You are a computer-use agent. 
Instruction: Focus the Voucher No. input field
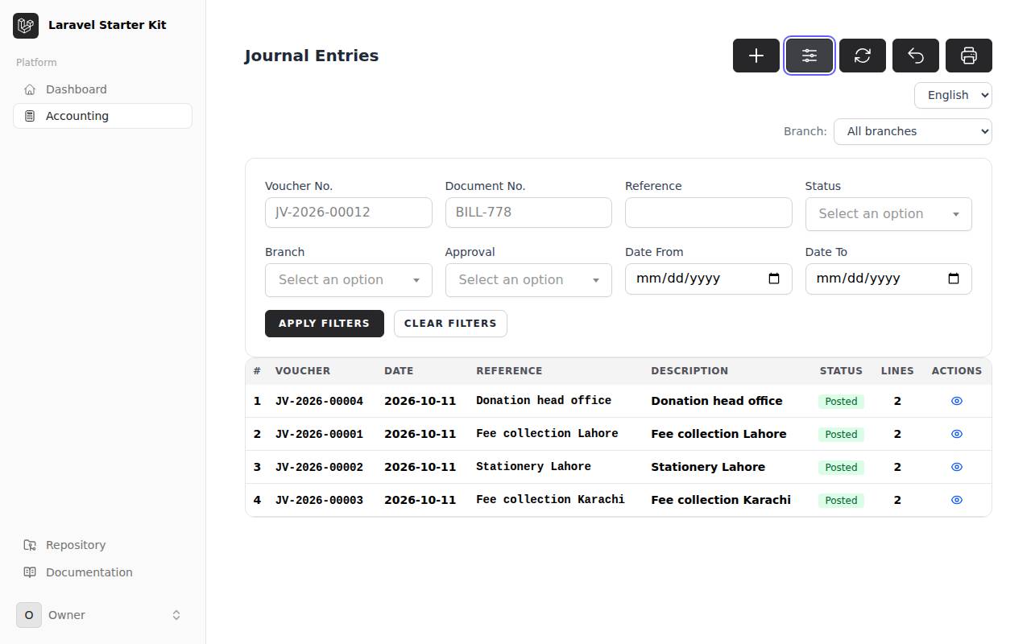348,213
